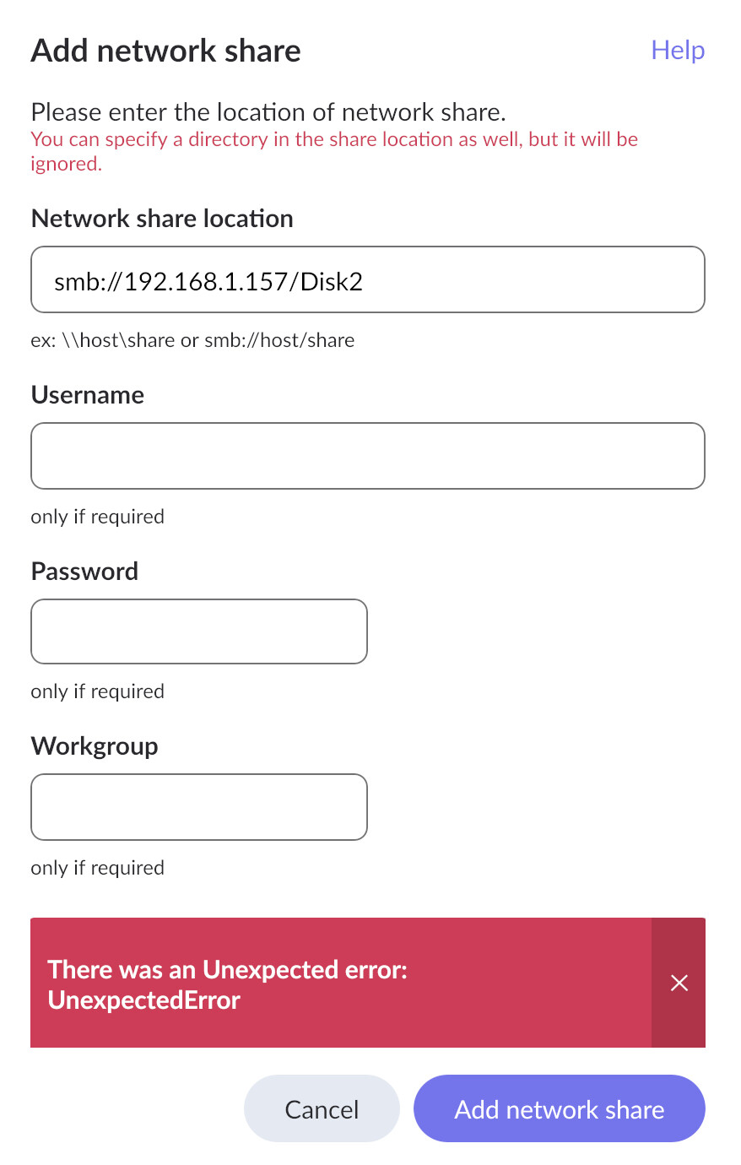The width and height of the screenshot is (741, 1165).
Task: Click 'only if required' hint beneath Workgroup
Action: pyautogui.click(x=98, y=868)
